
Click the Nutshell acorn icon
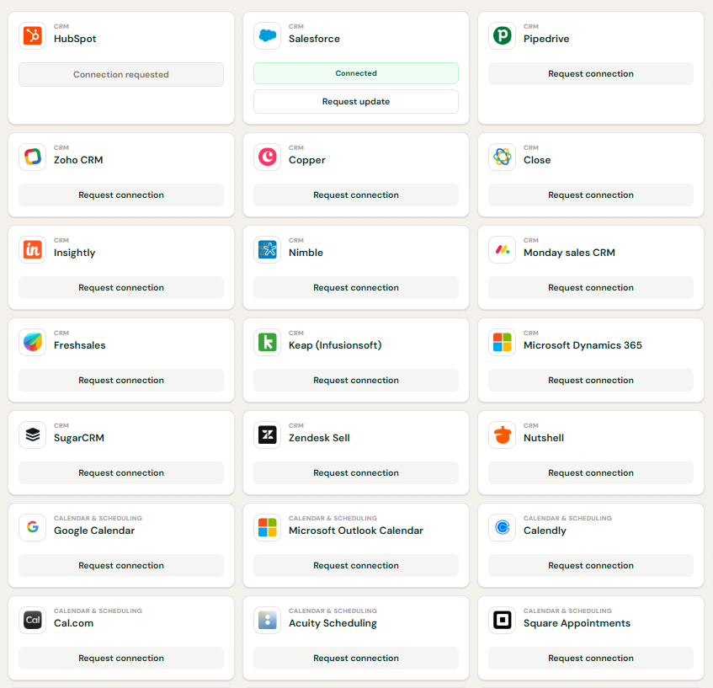(502, 435)
